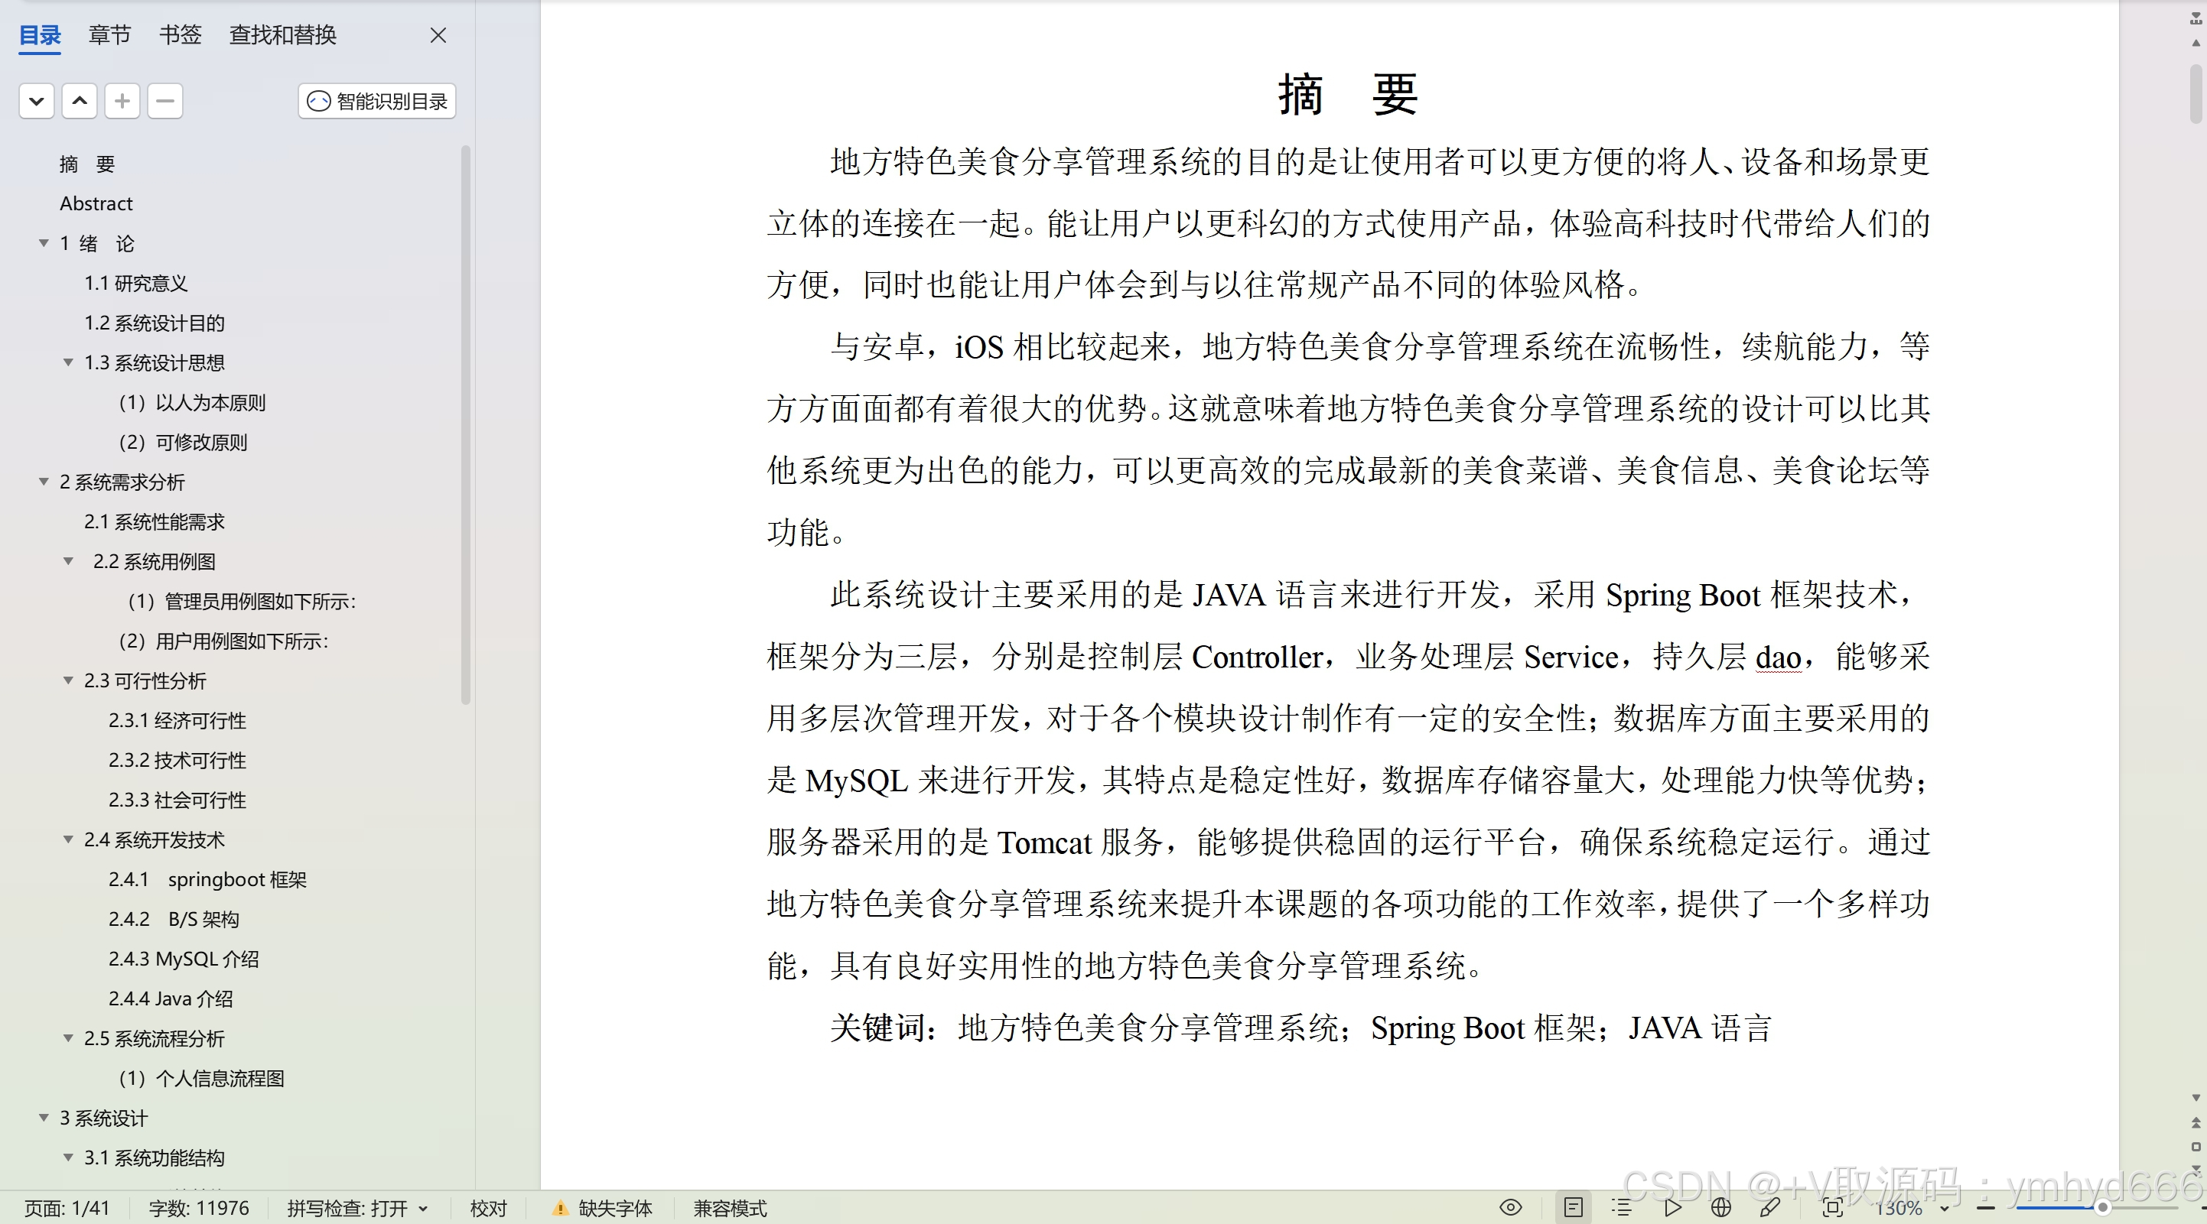Click missing fonts warning icon

pos(559,1209)
